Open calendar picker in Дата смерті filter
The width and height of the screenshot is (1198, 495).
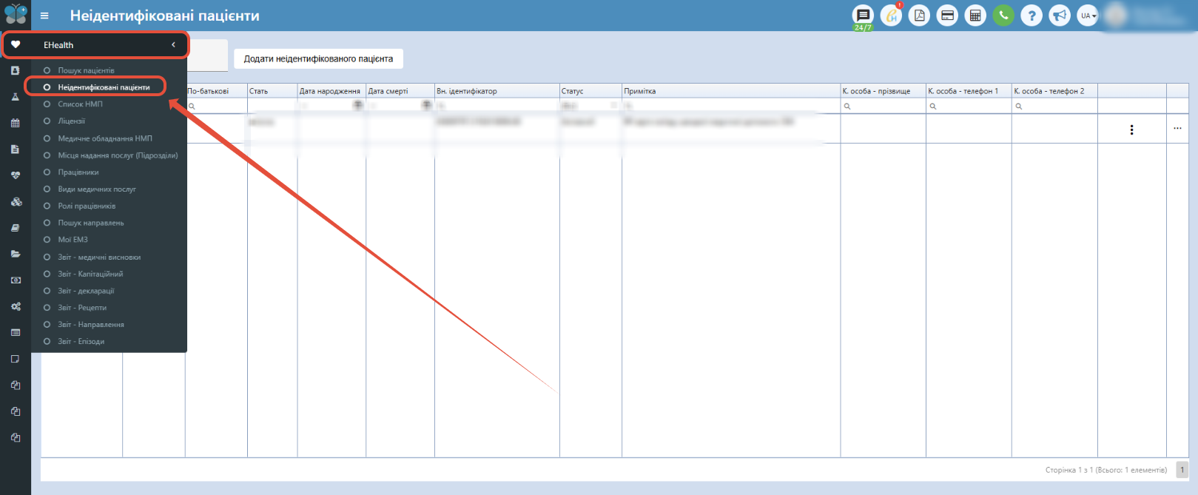point(426,106)
